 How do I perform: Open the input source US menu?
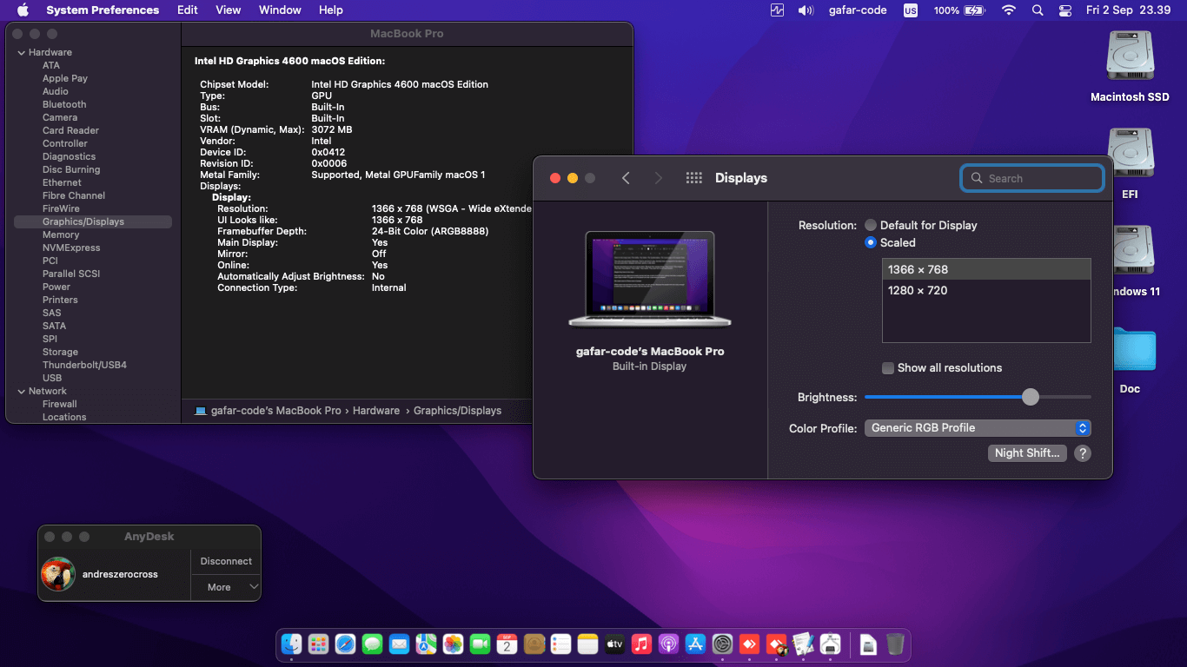pyautogui.click(x=910, y=10)
